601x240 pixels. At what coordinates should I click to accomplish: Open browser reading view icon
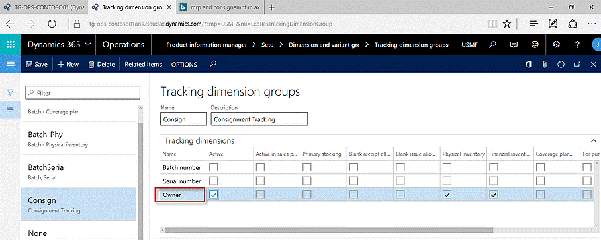tap(493, 24)
